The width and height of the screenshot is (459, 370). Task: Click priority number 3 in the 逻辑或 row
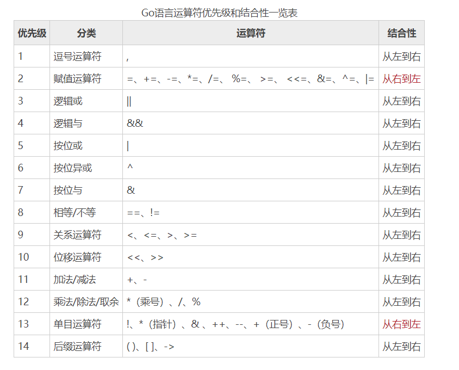coord(21,101)
